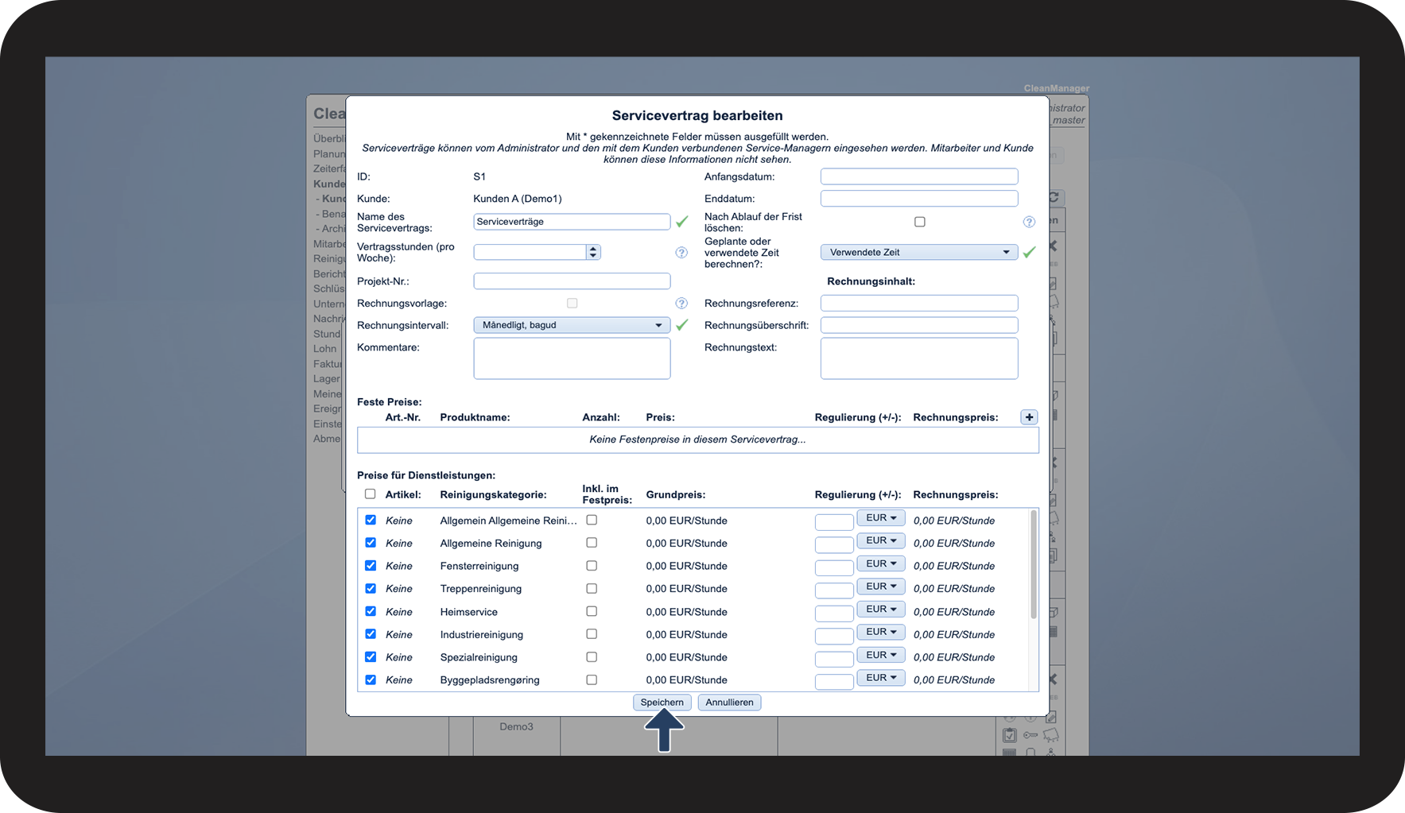The image size is (1405, 813).
Task: Uncheck the Byggepladsrengøring row checkbox
Action: point(371,679)
